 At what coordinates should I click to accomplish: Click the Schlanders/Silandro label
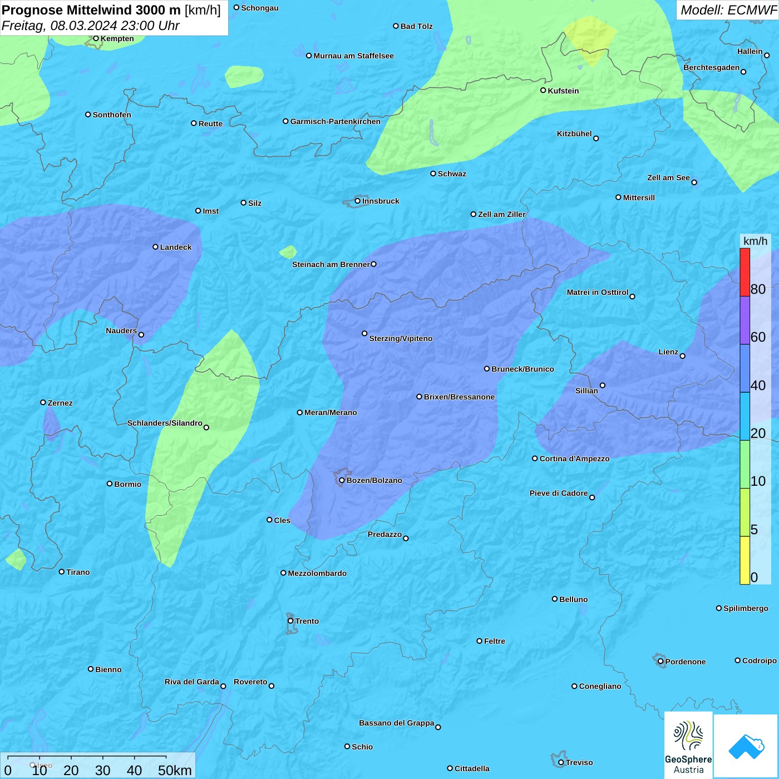[165, 423]
